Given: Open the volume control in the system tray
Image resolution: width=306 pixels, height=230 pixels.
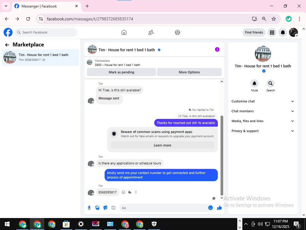Looking at the screenshot, I should tap(260, 224).
